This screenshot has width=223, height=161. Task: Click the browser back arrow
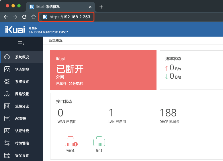coord(6,17)
